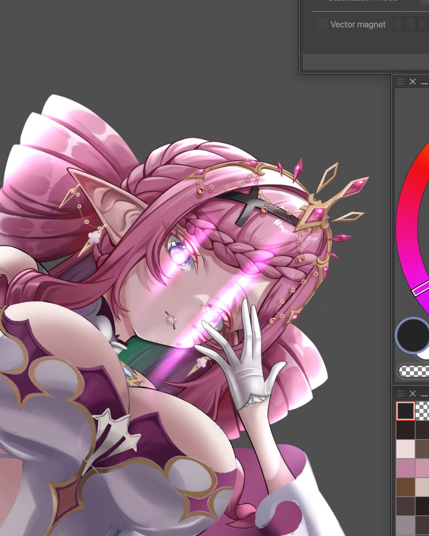Select the pale pink swatch
The image size is (429, 536).
click(x=405, y=449)
